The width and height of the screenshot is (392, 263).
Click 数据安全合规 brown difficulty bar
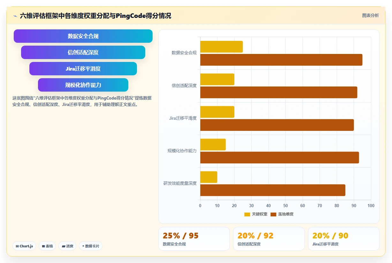281,60
